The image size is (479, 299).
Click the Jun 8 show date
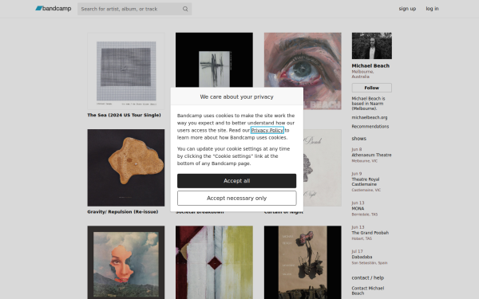[357, 150]
